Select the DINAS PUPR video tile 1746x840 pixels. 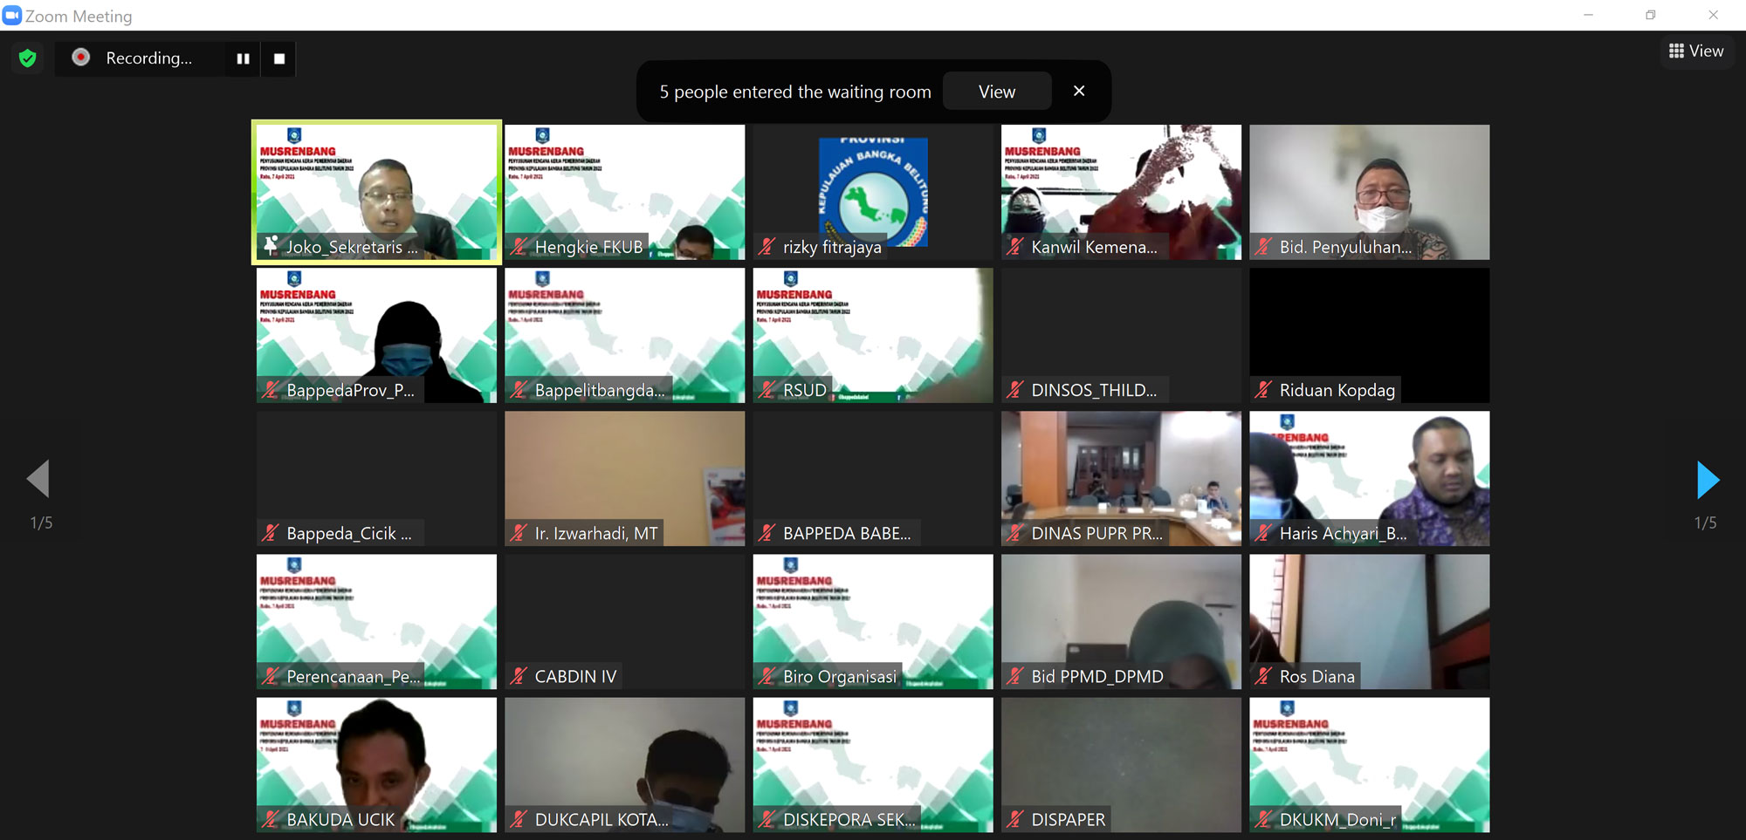[x=1121, y=478]
